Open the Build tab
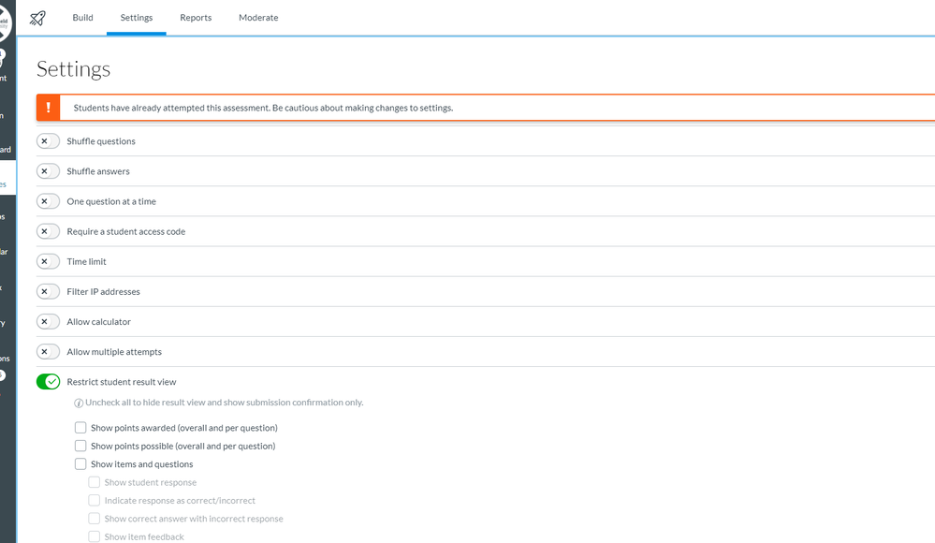Screen dimensions: 935x543 (82, 18)
